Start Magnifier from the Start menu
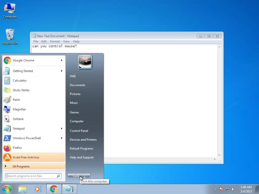The image size is (259, 194). point(34,109)
